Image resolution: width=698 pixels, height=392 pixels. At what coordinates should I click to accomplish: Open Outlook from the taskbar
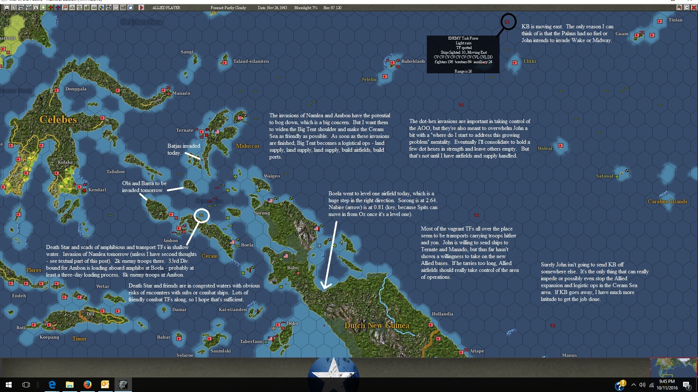coord(105,385)
